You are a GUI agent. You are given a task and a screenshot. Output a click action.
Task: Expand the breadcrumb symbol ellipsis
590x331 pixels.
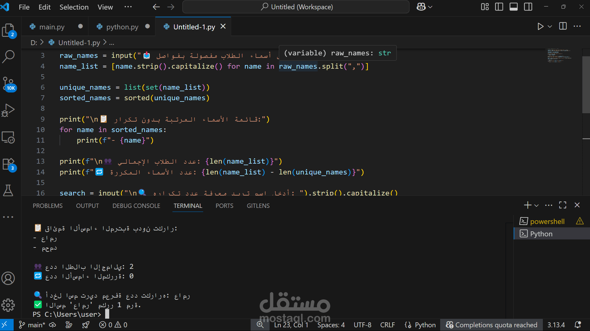click(112, 43)
